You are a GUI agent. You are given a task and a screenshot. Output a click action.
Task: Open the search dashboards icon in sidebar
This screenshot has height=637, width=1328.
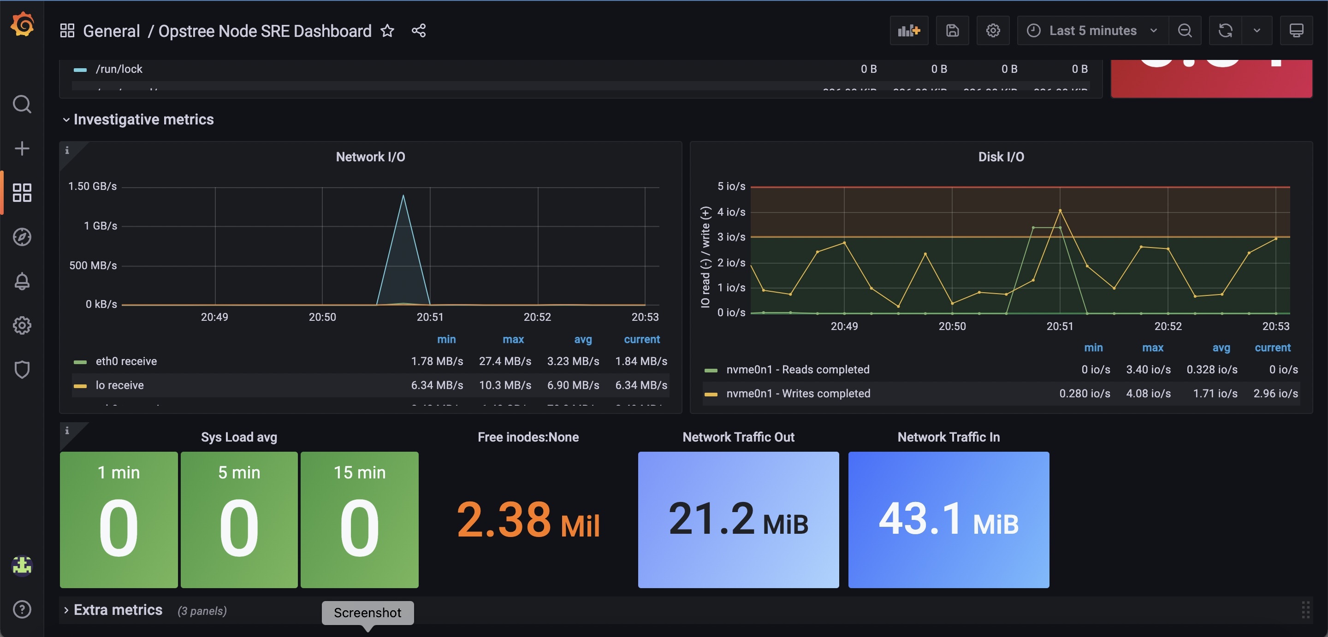tap(22, 105)
